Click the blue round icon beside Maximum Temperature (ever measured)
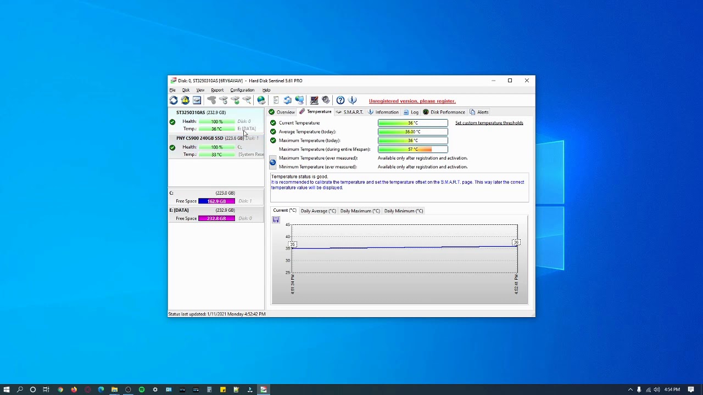 click(273, 162)
